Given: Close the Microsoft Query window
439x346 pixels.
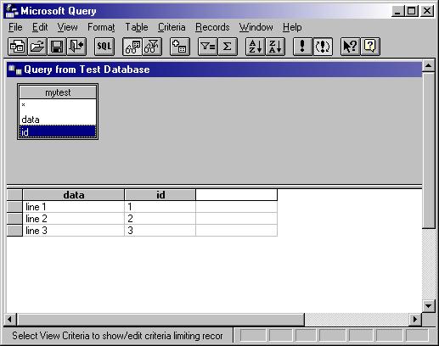Looking at the screenshot, I should [427, 11].
